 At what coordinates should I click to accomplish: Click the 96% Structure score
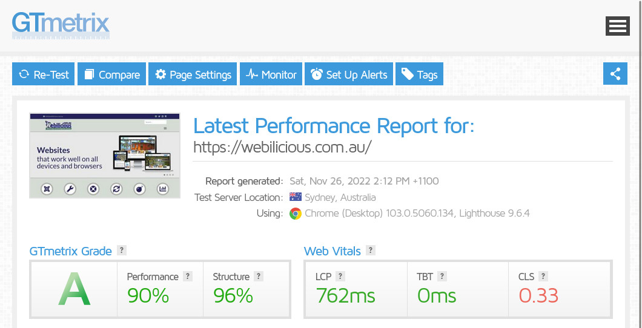point(233,295)
